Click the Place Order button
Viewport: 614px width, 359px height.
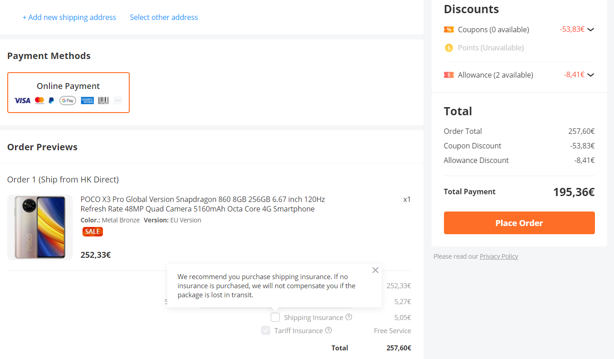(519, 223)
